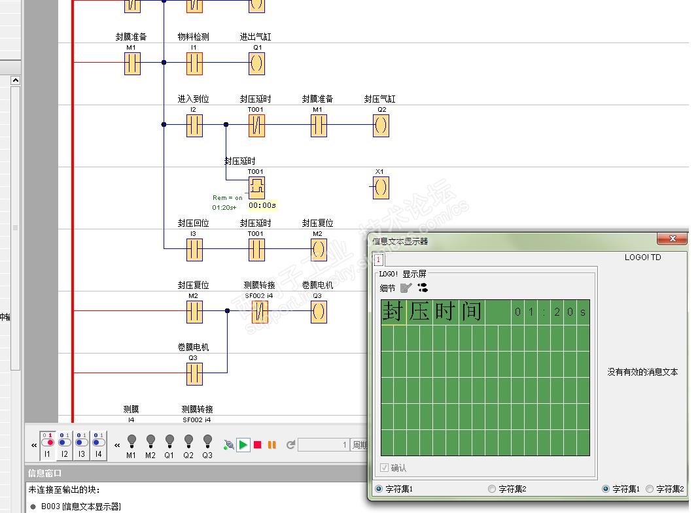
Task: Click 未连接至输出的块 text line
Action: [64, 490]
